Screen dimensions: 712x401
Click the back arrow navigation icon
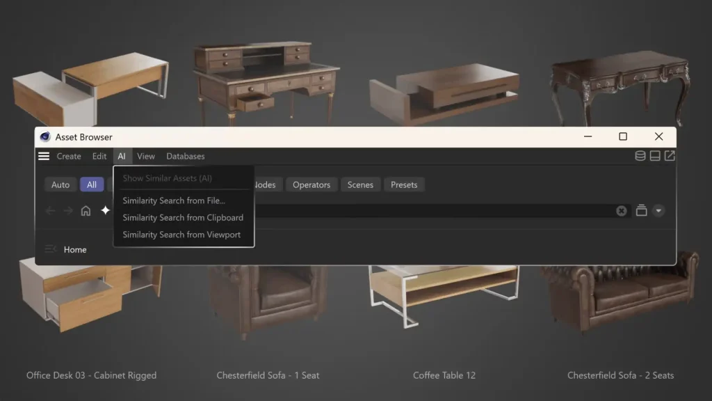pyautogui.click(x=50, y=211)
